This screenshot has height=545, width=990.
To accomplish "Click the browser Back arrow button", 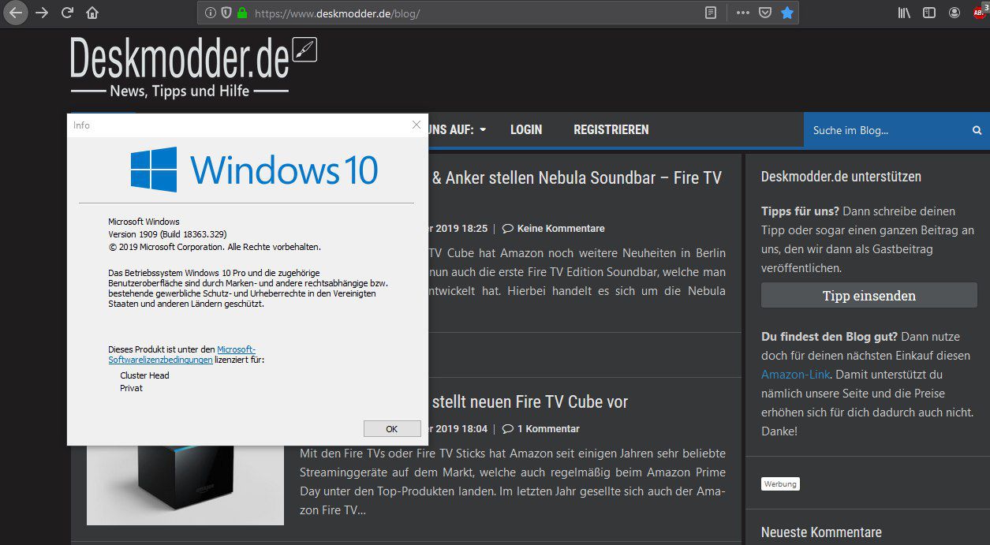I will (x=15, y=13).
